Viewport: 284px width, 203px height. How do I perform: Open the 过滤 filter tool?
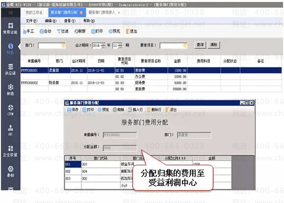[62, 31]
